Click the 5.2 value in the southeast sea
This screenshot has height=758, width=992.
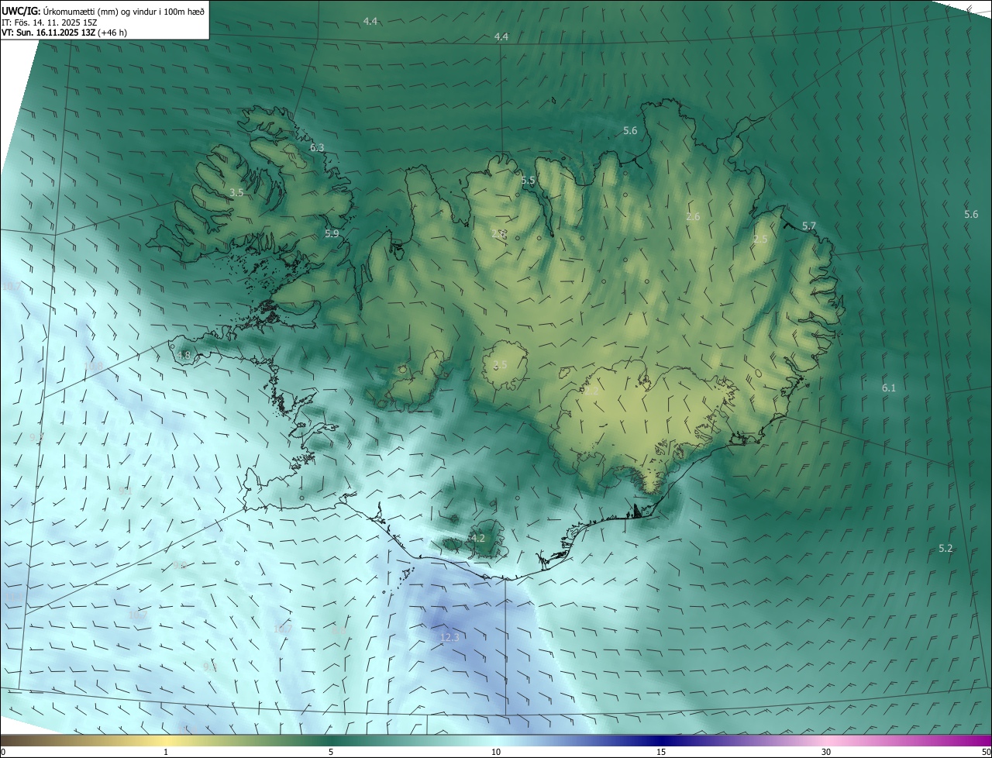pyautogui.click(x=945, y=548)
